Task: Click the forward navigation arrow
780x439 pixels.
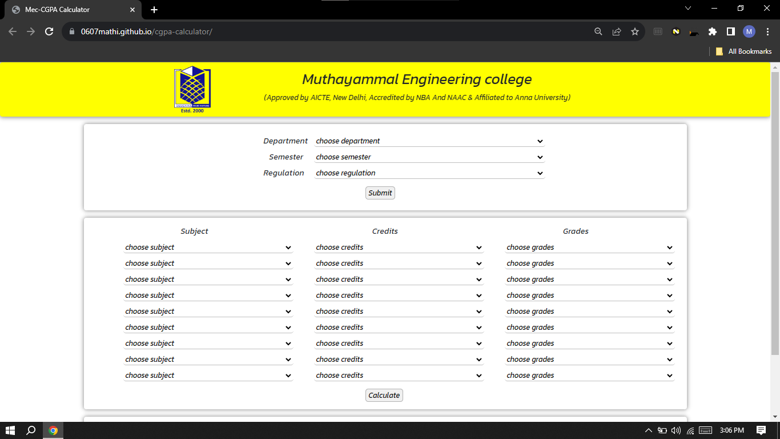Action: tap(31, 31)
